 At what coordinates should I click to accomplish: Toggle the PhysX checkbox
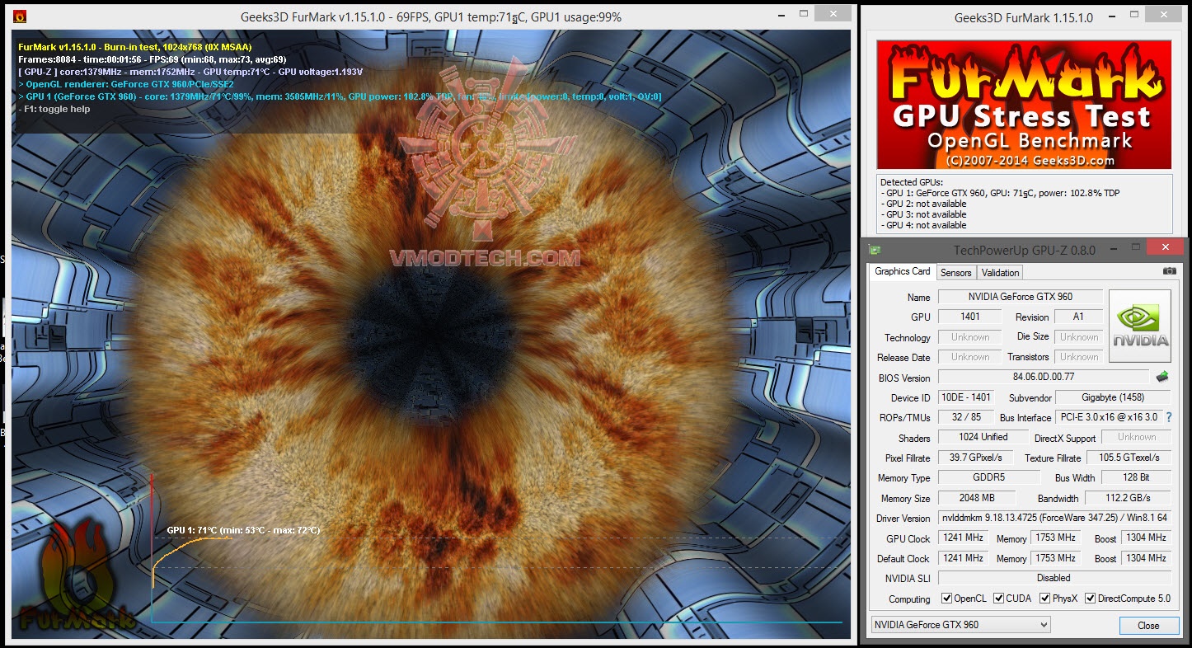[x=1045, y=599]
